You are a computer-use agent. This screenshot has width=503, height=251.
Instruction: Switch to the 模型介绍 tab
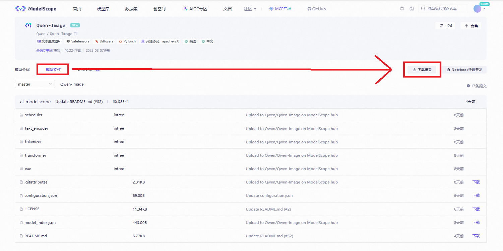[22, 70]
